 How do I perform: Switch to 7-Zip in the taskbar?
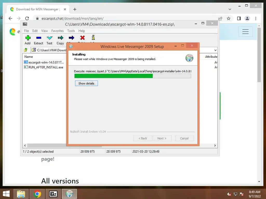coord(53,194)
